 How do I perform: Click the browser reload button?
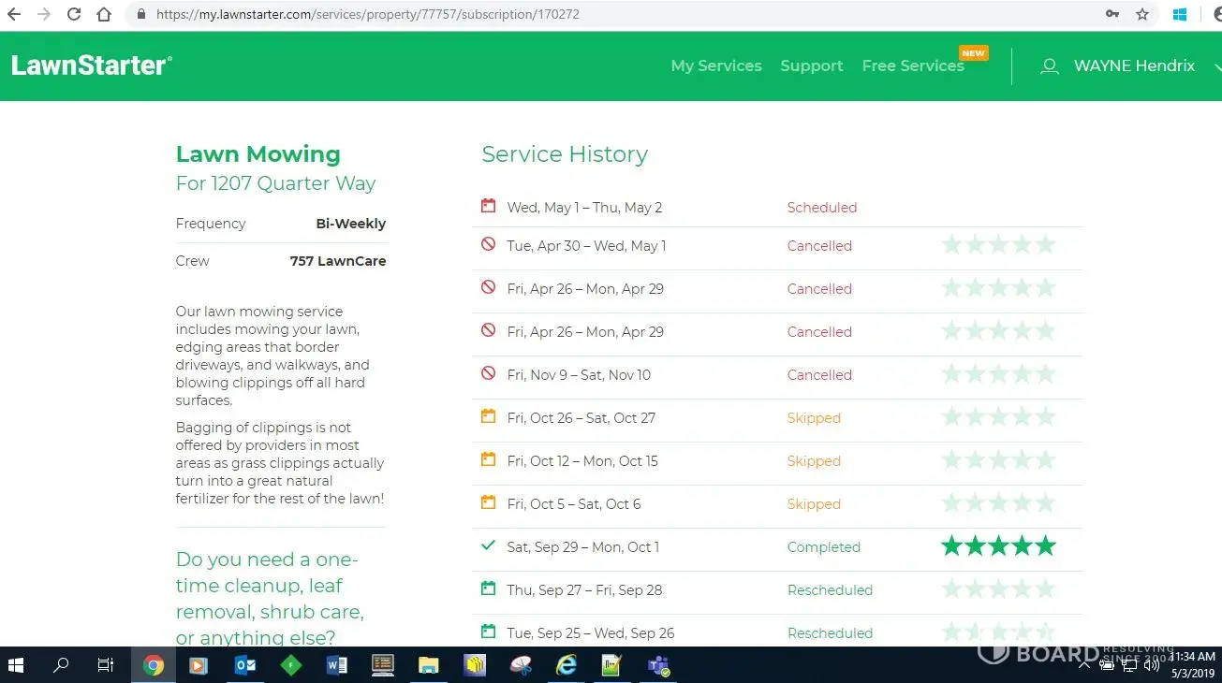pos(73,14)
